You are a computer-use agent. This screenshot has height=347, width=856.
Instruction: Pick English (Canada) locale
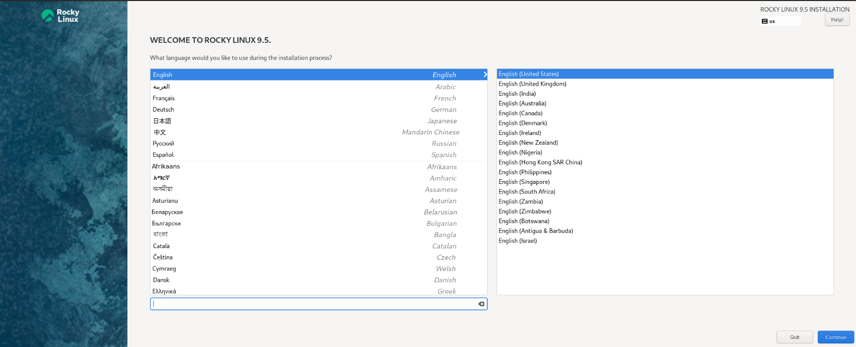[665, 113]
